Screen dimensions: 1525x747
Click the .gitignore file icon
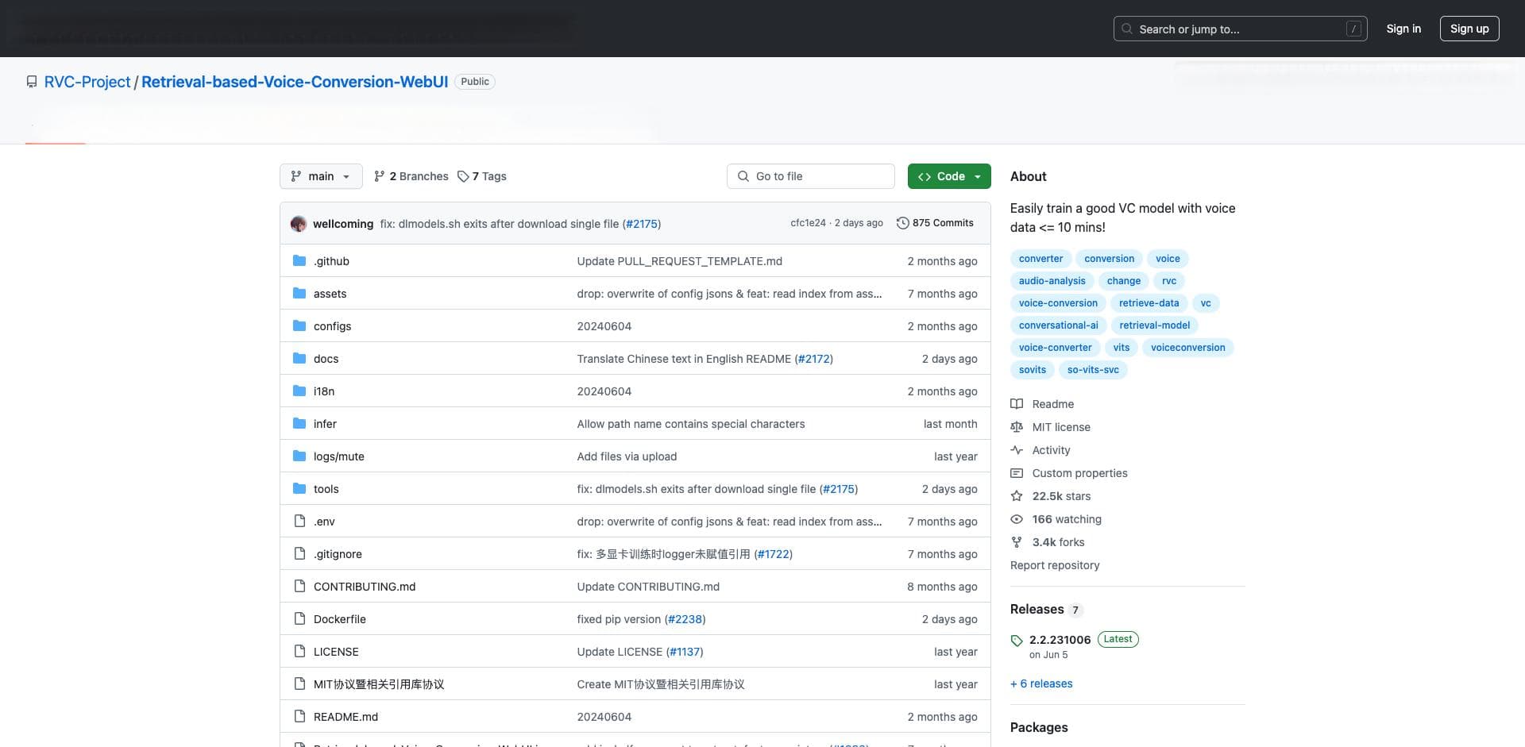(299, 554)
